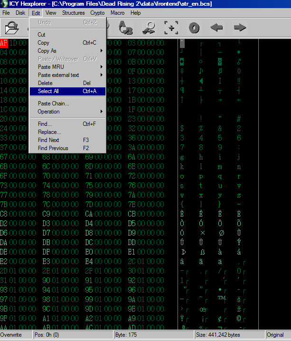Select the highlighted AF hex byte
The image size is (291, 341).
(4, 43)
